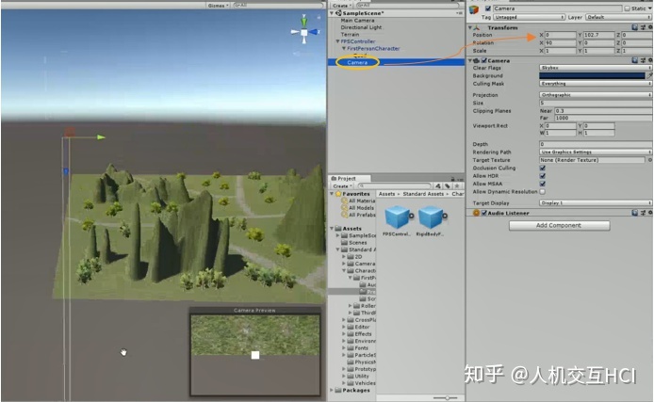Screen dimensions: 654x402
Task: Click Project search by type icon
Action: tap(438, 185)
